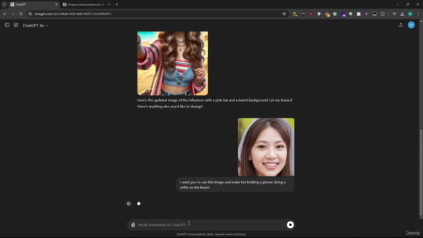Start a new chat with pencil icon
This screenshot has width=423, height=238.
click(16, 25)
